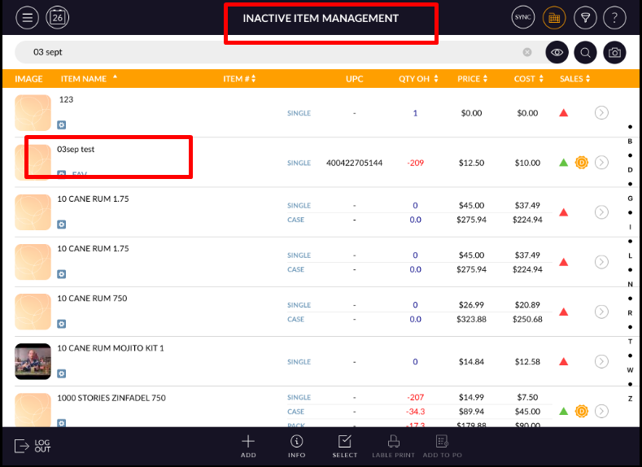This screenshot has height=467, width=642.
Task: Open INFO in the bottom bar
Action: tap(296, 446)
